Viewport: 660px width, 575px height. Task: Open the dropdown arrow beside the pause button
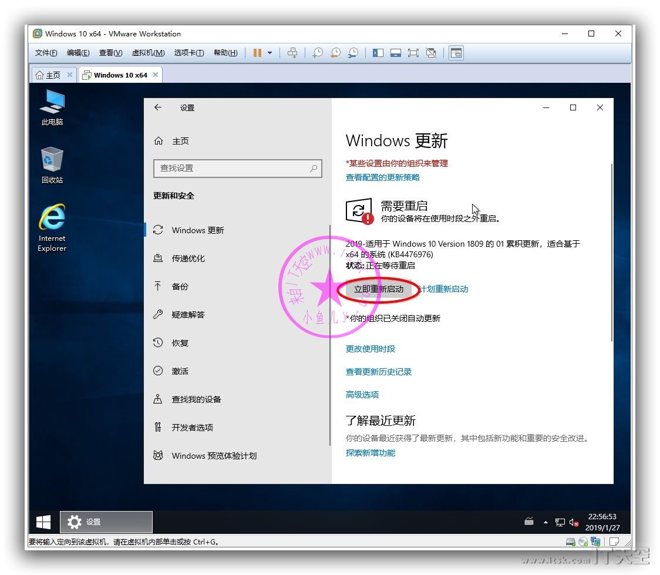[270, 53]
